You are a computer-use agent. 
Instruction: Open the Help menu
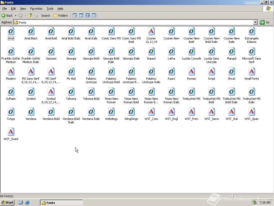coord(60,9)
